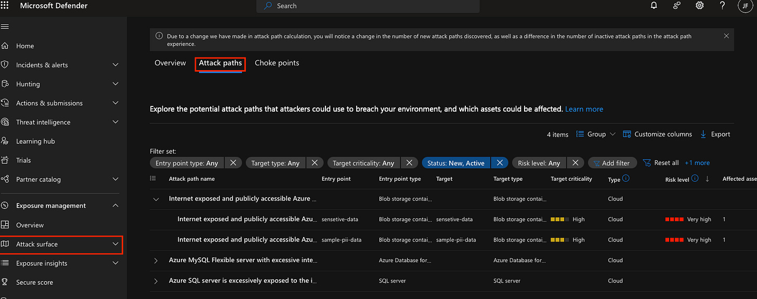Expand Azure SQL server group row

coord(156,281)
